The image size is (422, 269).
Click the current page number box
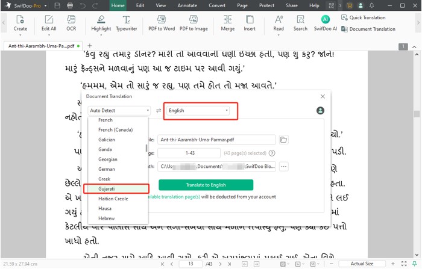tap(191, 264)
